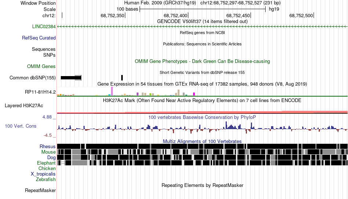Click the Common dbSNP(155) track label
The image size is (348, 199).
[x=33, y=78]
